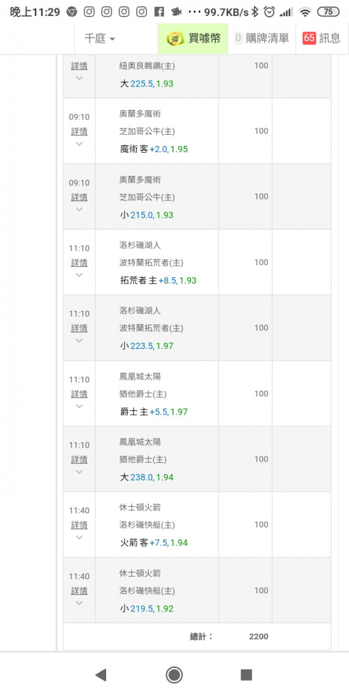Expand chevron under 11:40 火箭客 +7.5 row
349x698 pixels.
[x=80, y=537]
